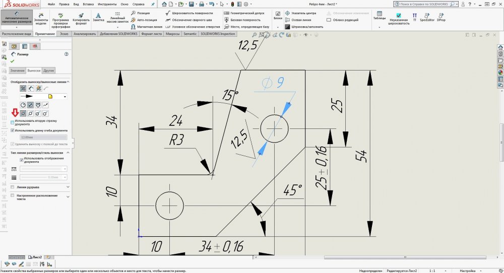Click Настройка in status bar
504x273 pixels.
click(x=467, y=271)
